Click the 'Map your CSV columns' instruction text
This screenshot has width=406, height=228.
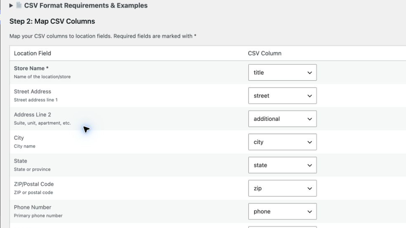(x=103, y=36)
